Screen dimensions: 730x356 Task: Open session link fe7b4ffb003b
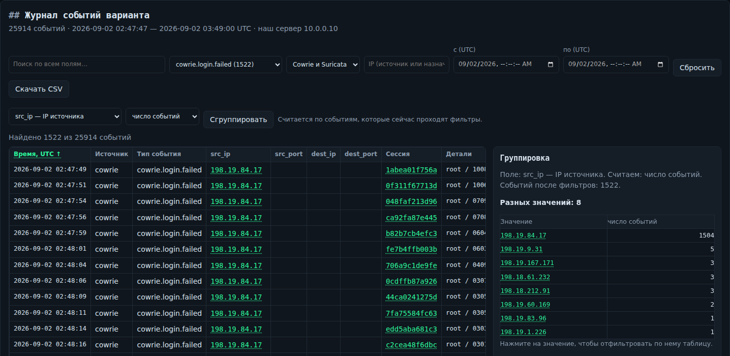click(411, 249)
